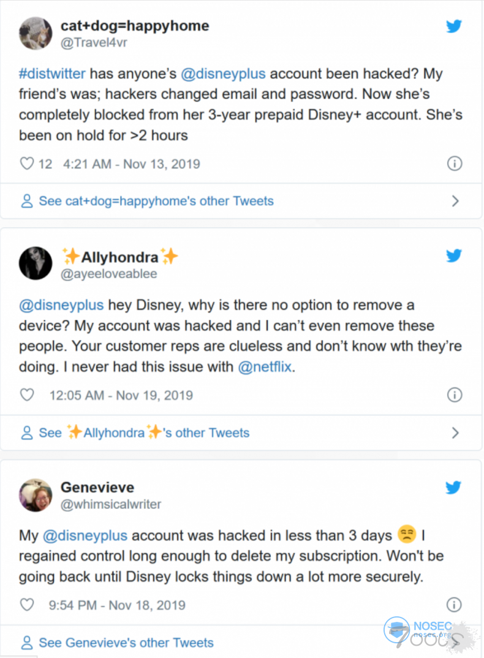Open the @whimsicalwriter handle

point(111,504)
